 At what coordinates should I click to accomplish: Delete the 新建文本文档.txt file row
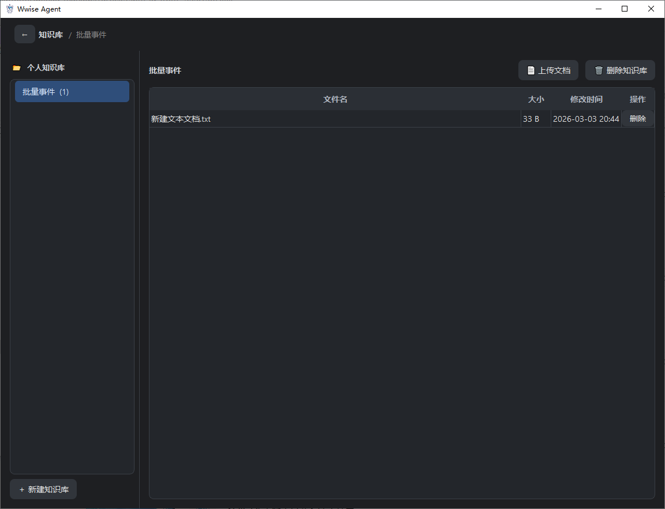637,119
